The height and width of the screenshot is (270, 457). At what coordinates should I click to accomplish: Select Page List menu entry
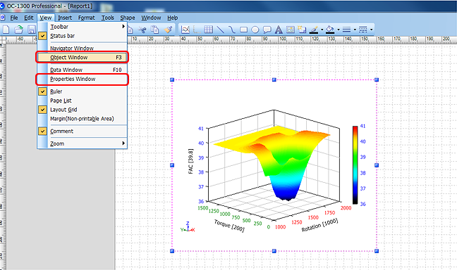coord(83,101)
